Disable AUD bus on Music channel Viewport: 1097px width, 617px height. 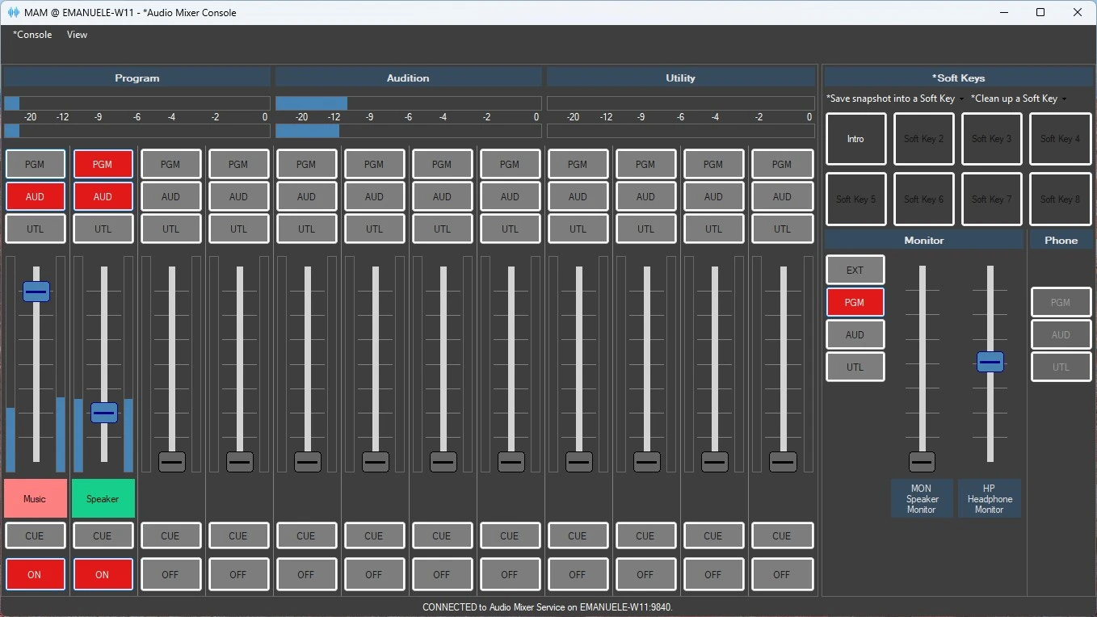(35, 196)
